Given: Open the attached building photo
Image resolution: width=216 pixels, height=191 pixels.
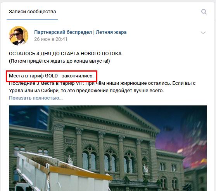Looking at the screenshot, I should (108, 148).
